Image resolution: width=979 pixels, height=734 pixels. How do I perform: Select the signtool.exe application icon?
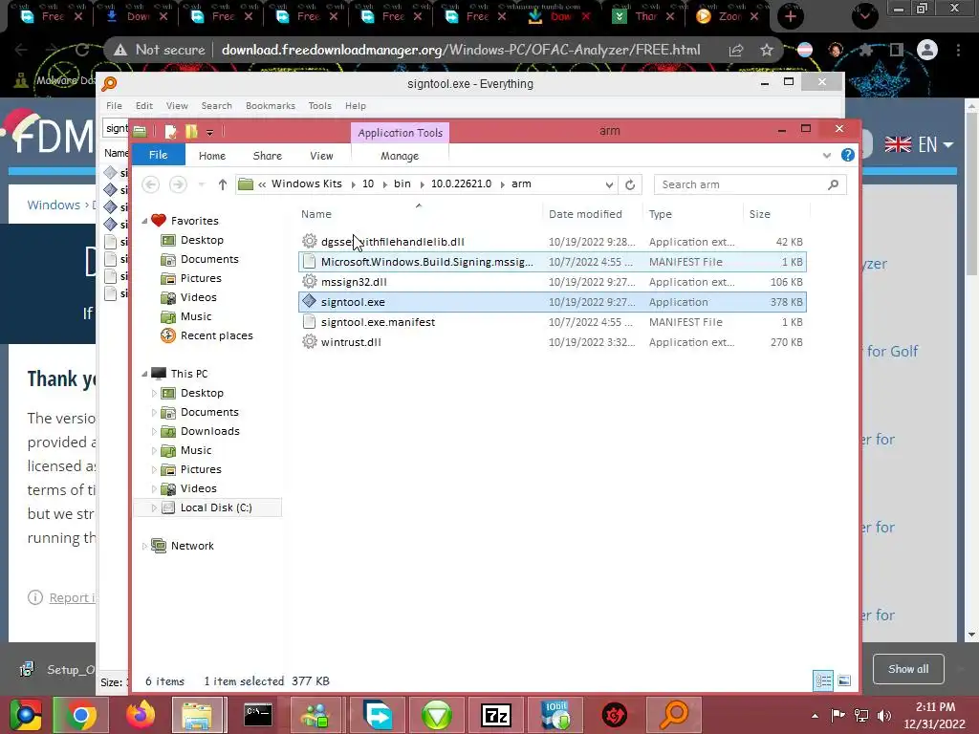[x=309, y=301]
